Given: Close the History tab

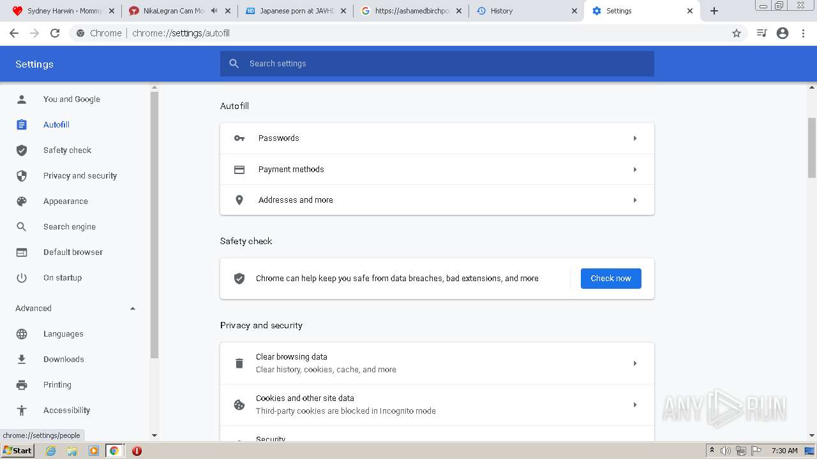Looking at the screenshot, I should 574,11.
